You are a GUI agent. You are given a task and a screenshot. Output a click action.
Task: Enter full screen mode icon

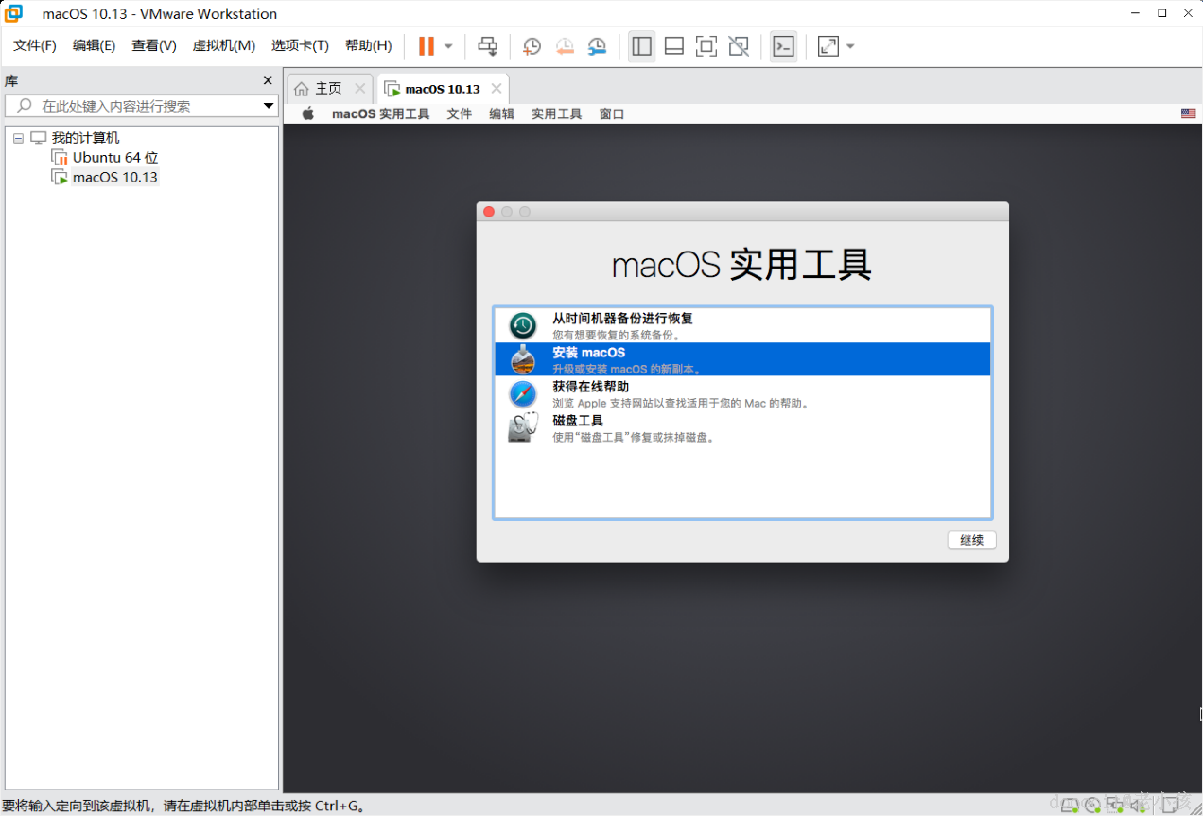706,46
